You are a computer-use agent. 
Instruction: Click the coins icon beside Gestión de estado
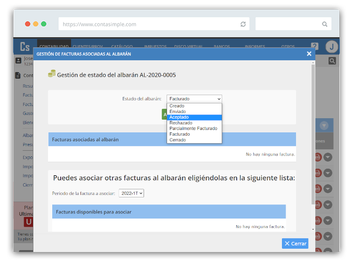click(x=52, y=73)
